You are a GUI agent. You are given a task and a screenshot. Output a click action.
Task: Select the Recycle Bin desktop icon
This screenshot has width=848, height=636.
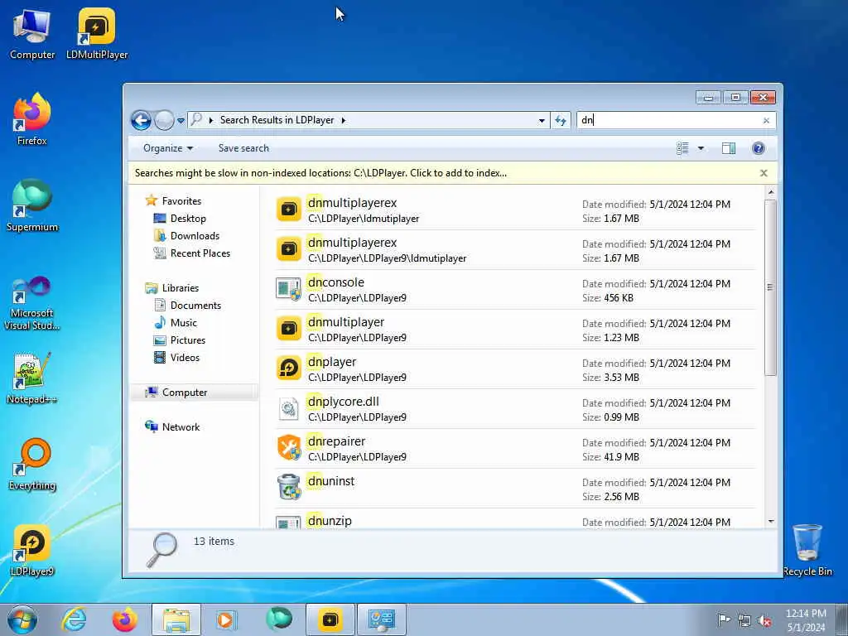(x=807, y=550)
